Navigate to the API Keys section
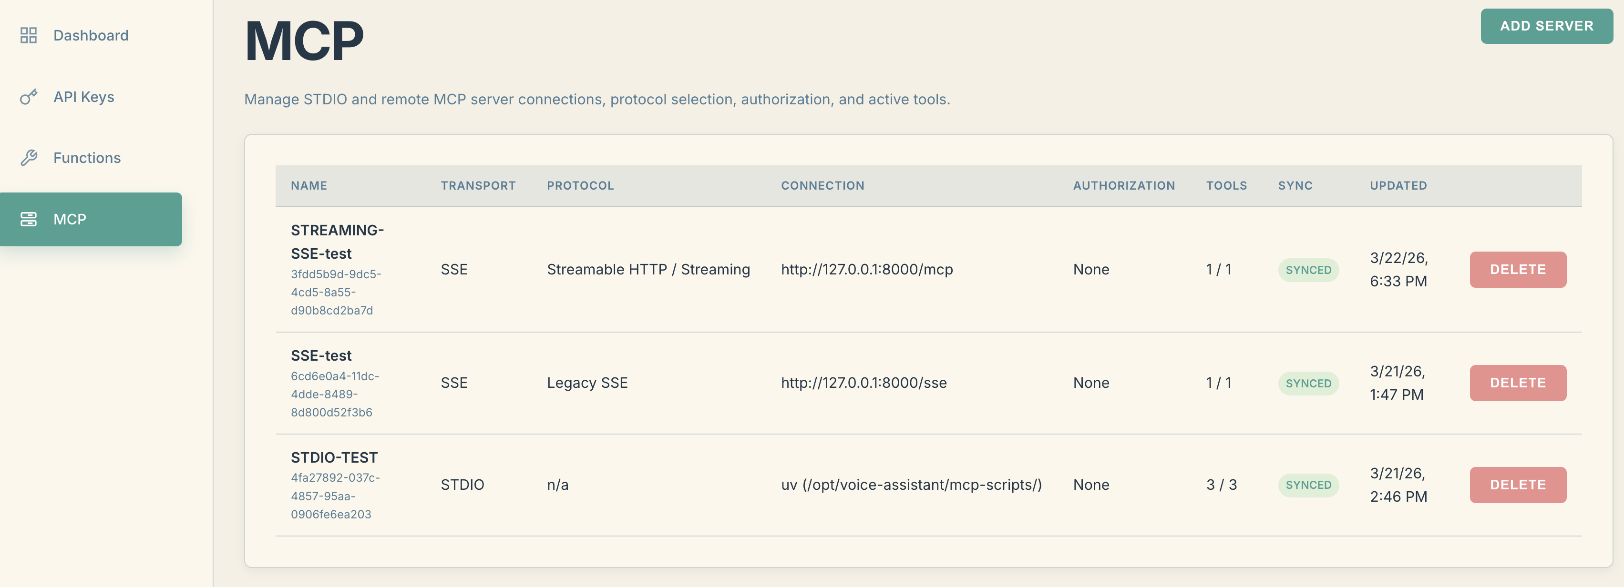 [83, 96]
